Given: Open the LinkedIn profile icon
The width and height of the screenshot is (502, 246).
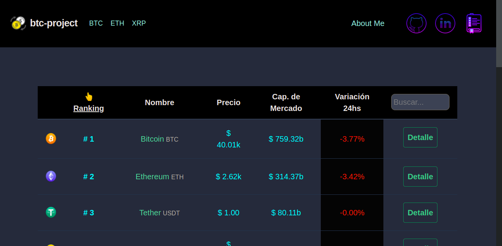Looking at the screenshot, I should (x=445, y=23).
